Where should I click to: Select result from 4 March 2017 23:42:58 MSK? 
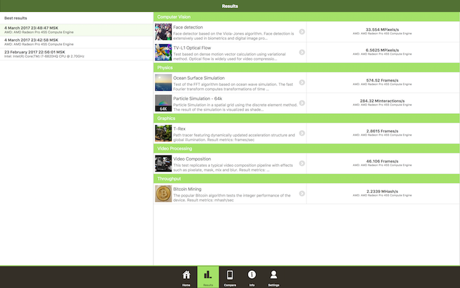click(76, 42)
